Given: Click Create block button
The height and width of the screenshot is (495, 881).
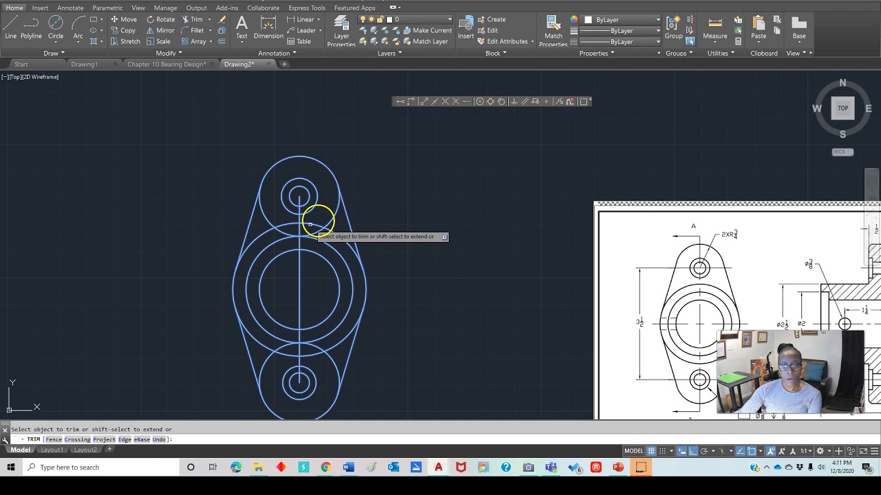Looking at the screenshot, I should point(491,19).
